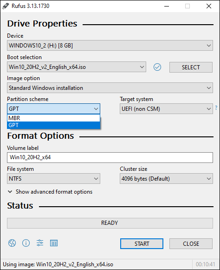This screenshot has height=270, width=220.
Task: Click the READY status progress bar
Action: point(110,223)
